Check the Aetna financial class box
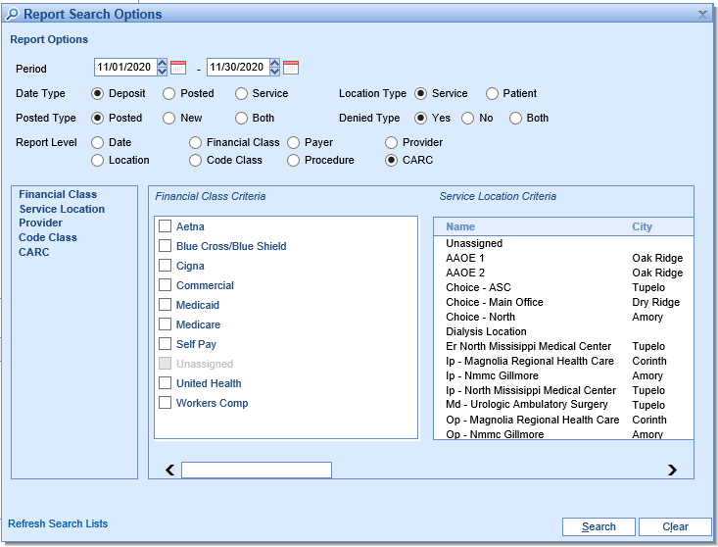The width and height of the screenshot is (718, 547). pyautogui.click(x=166, y=226)
